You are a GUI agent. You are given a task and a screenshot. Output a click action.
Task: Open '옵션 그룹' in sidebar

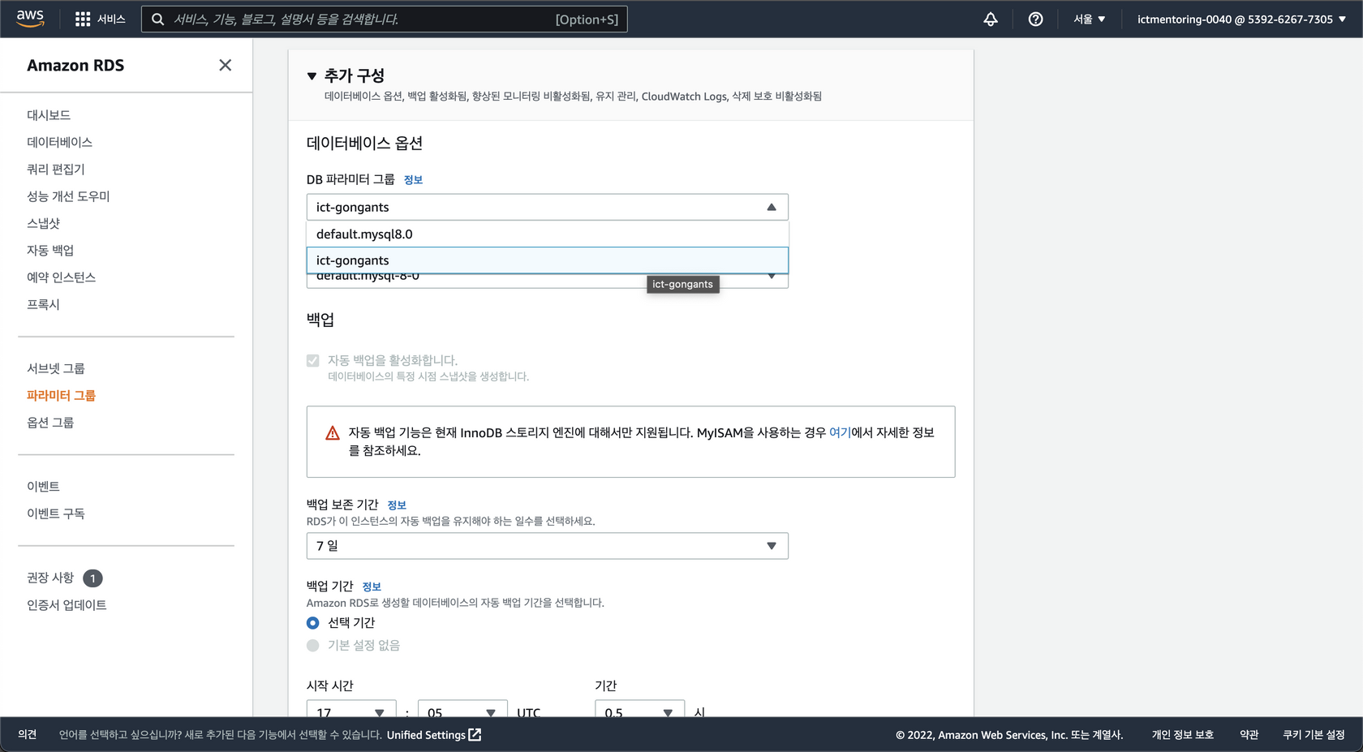pyautogui.click(x=50, y=423)
